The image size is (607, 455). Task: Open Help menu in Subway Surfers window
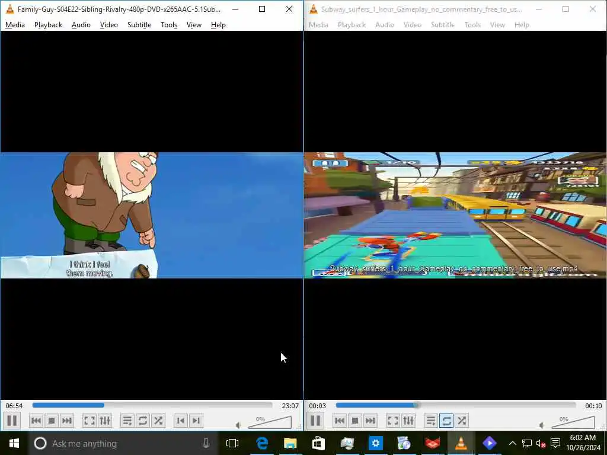(x=522, y=25)
